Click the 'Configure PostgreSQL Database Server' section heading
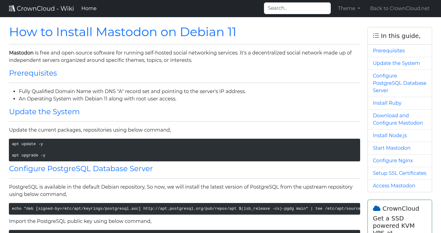Viewport: 441px width, 233px height. click(x=81, y=169)
